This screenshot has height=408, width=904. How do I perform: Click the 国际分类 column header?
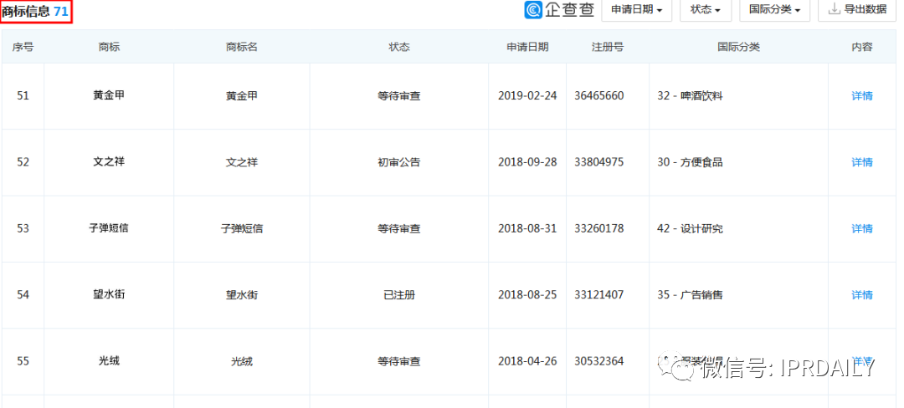coord(738,47)
